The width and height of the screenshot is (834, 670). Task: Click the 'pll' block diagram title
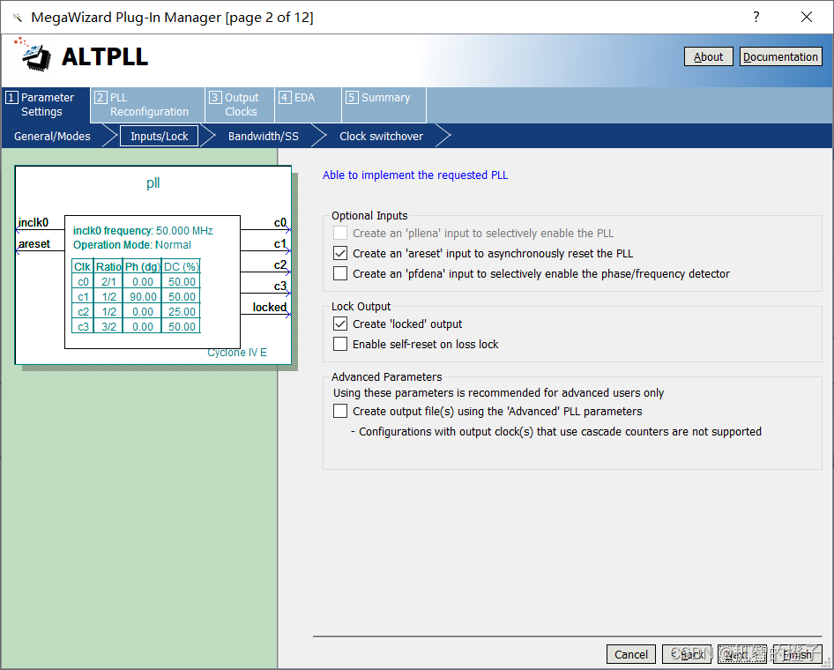tap(153, 182)
